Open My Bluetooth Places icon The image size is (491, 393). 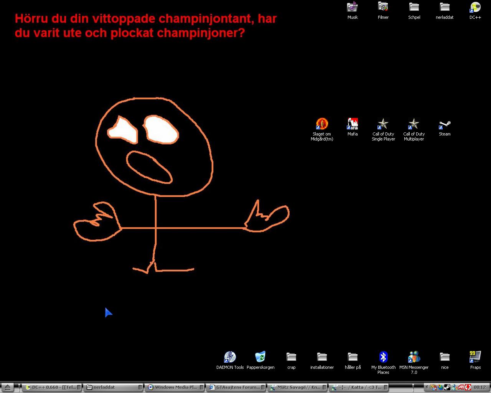(383, 363)
